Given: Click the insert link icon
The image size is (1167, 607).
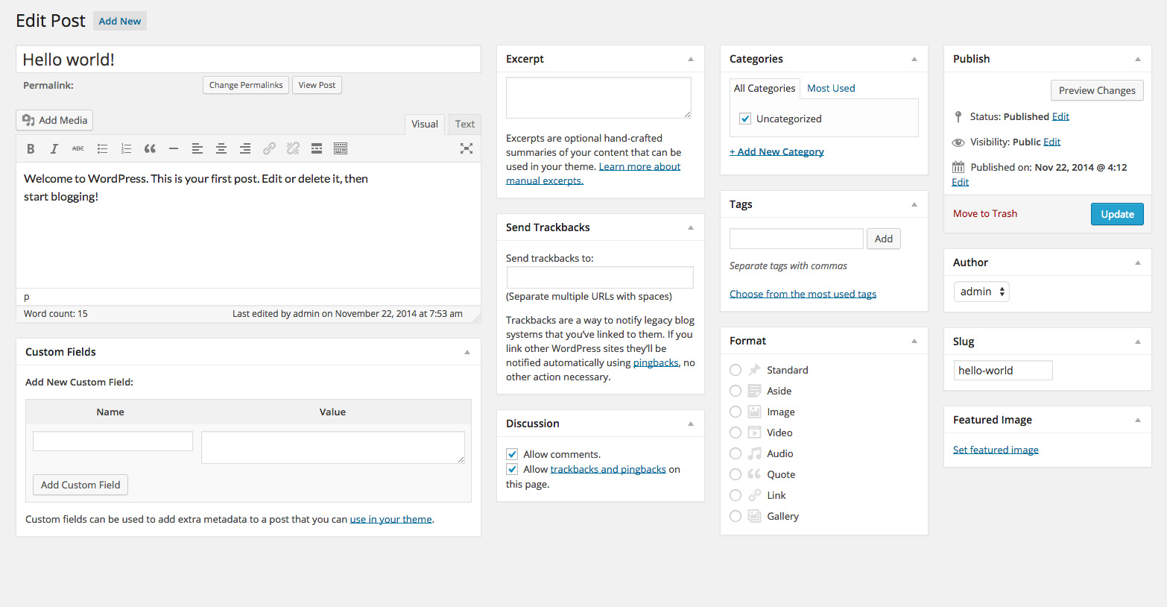Looking at the screenshot, I should 269,149.
